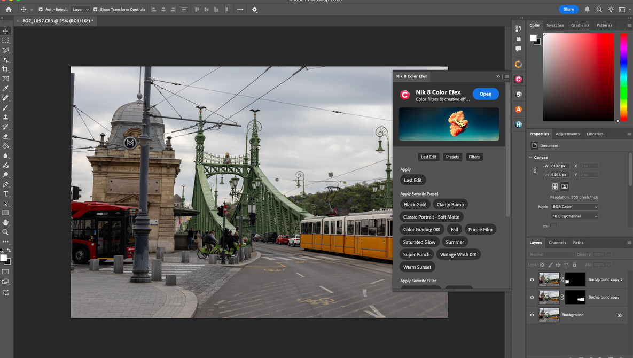The image size is (633, 358).
Task: Toggle lock all padlock in Layers
Action: 574,265
